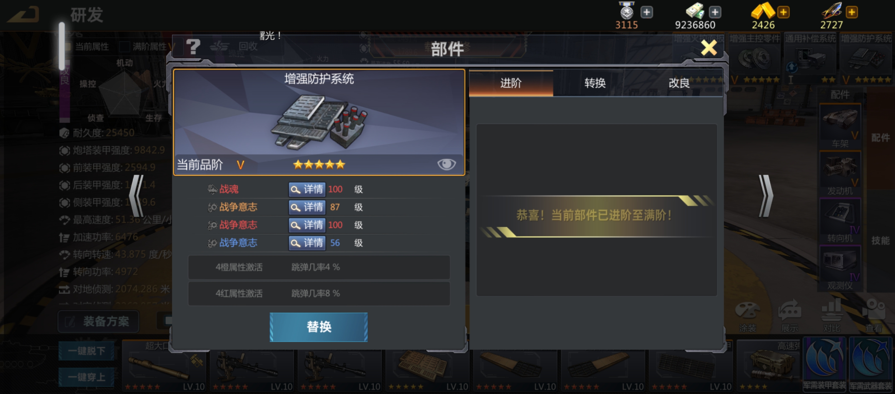Click the 替换 replace button
895x394 pixels.
click(x=319, y=327)
